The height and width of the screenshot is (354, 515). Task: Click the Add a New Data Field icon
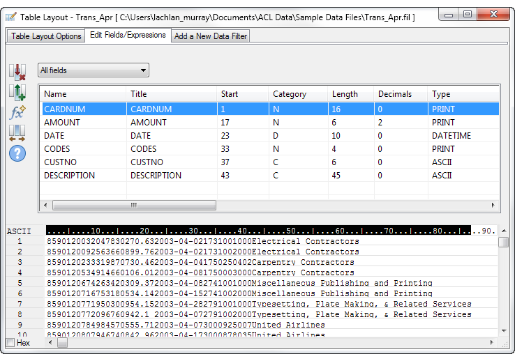tap(17, 93)
